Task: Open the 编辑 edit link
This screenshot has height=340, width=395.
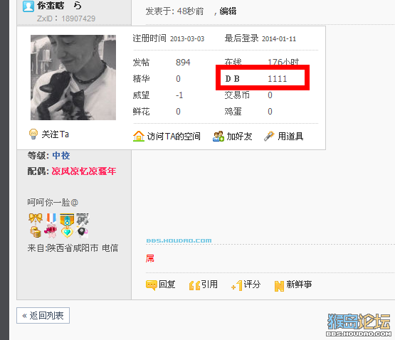Action: [x=228, y=11]
